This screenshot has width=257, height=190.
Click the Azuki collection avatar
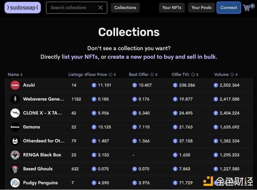(15, 85)
